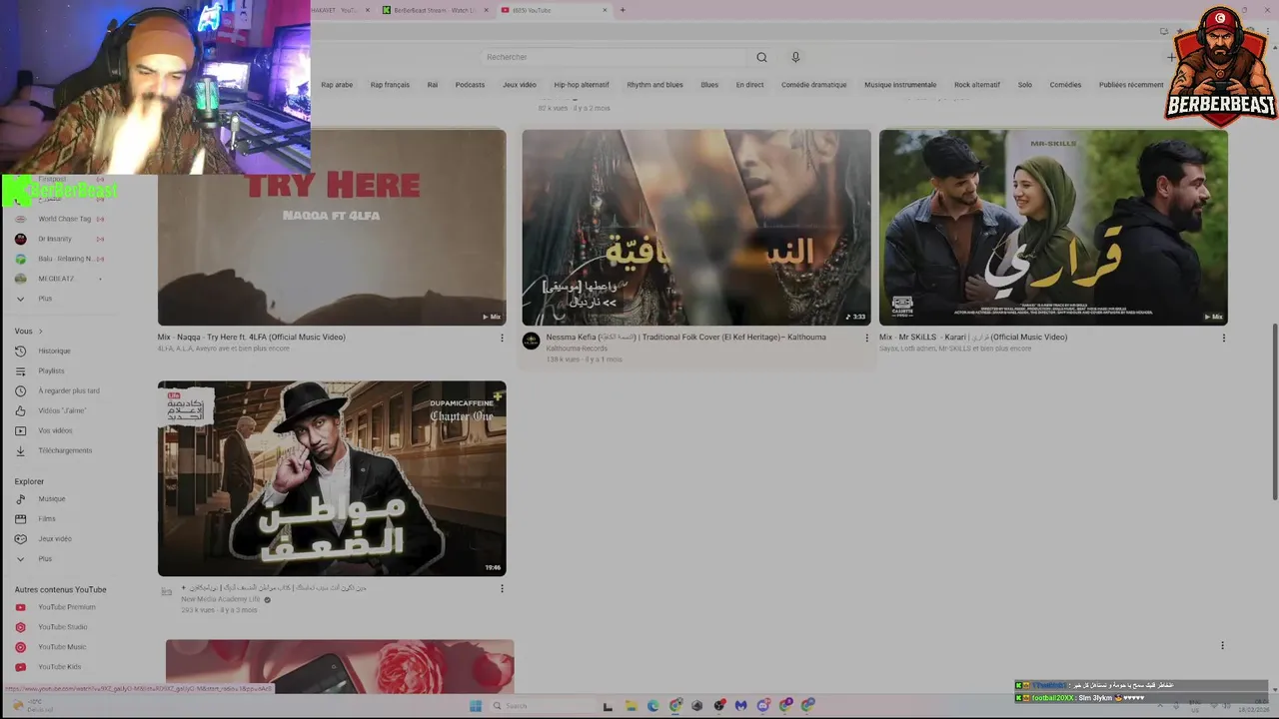
Task: Filter by Podcasts chip
Action: point(470,85)
